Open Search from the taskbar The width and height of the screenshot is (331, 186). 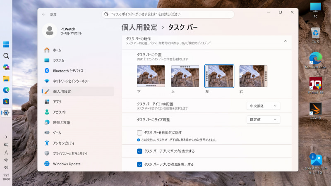(6, 56)
